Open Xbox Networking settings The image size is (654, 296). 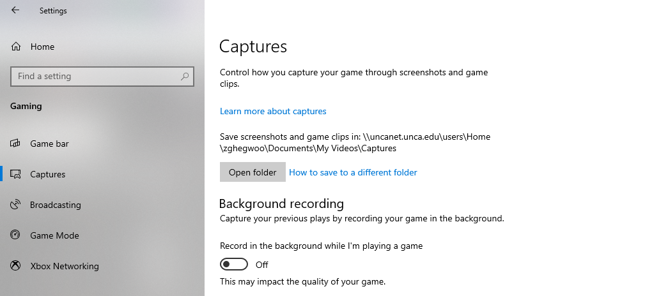pos(64,266)
